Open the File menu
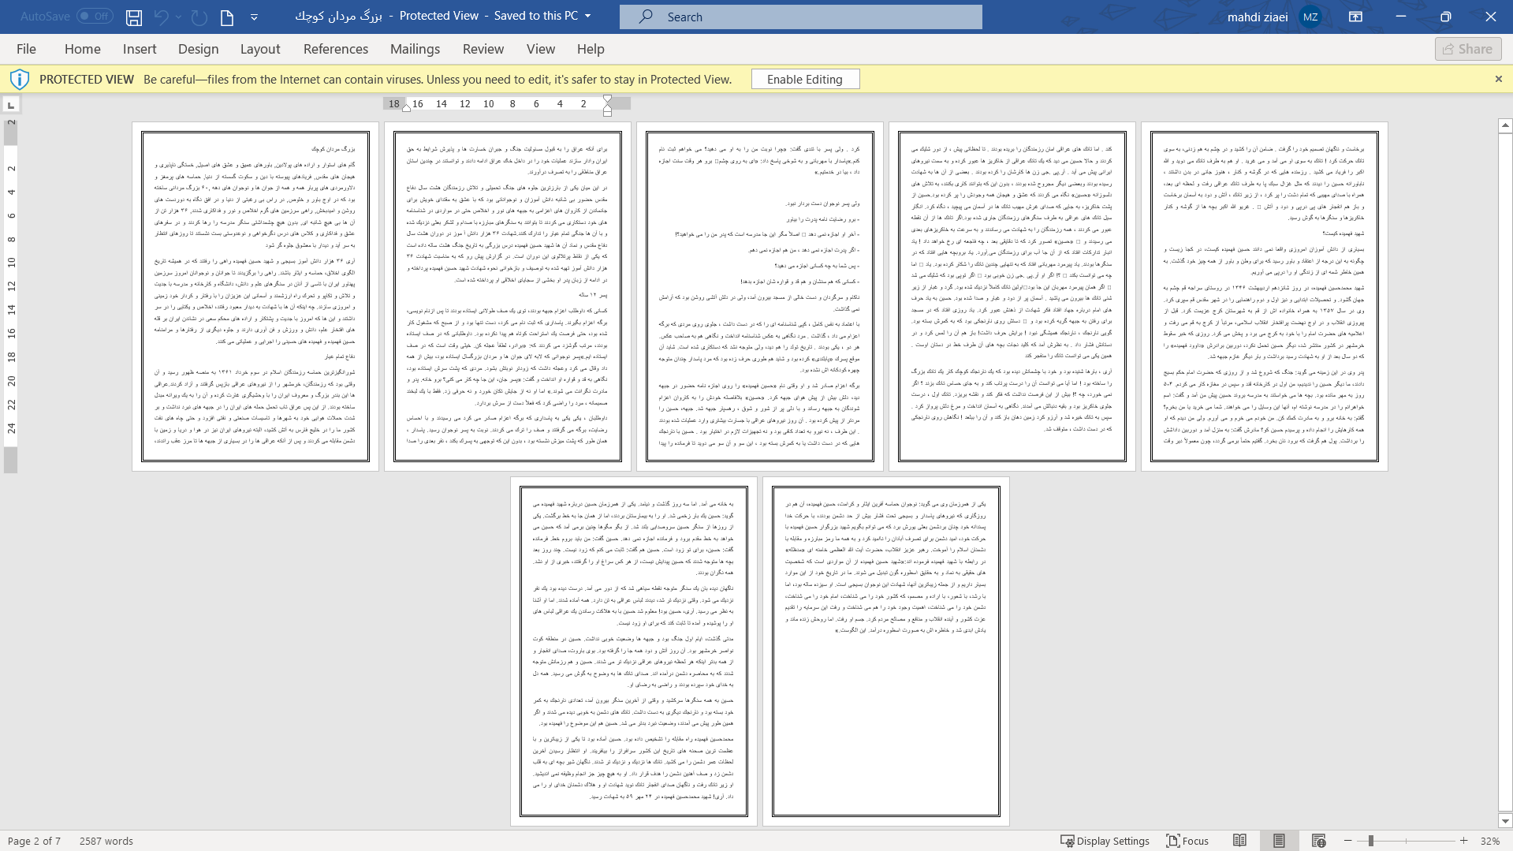This screenshot has height=851, width=1513. 26,49
